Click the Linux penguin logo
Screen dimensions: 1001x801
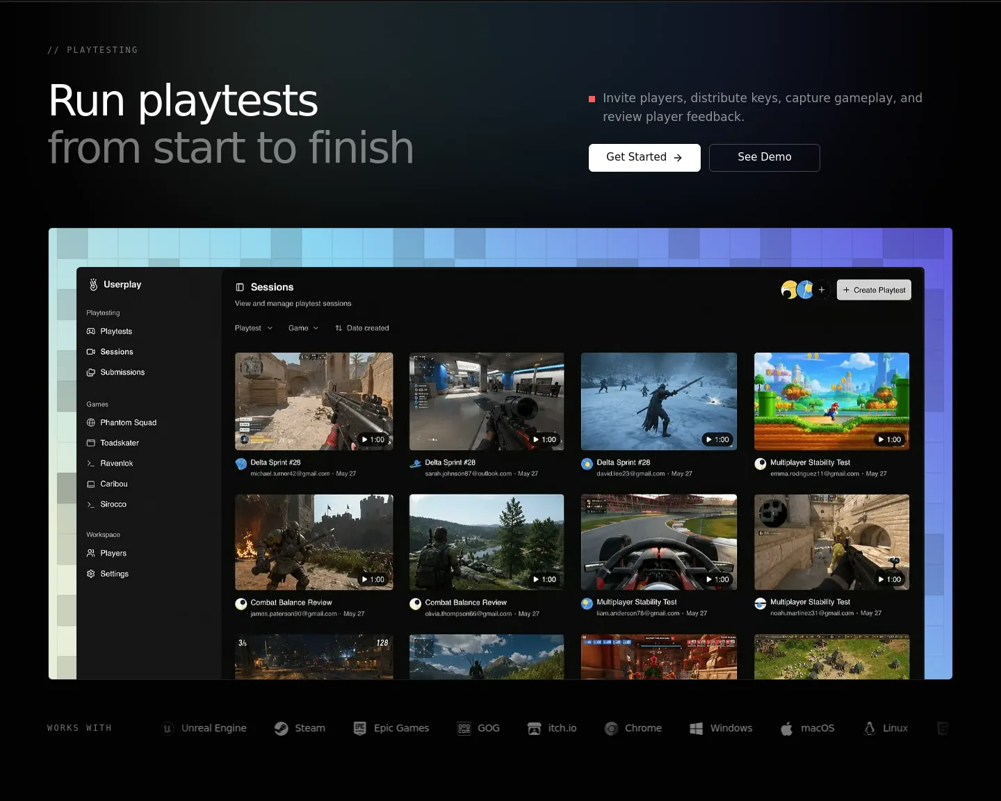(870, 728)
